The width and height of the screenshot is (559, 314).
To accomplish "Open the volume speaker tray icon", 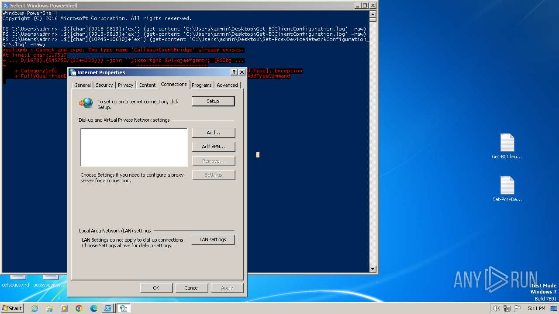I will click(496, 308).
